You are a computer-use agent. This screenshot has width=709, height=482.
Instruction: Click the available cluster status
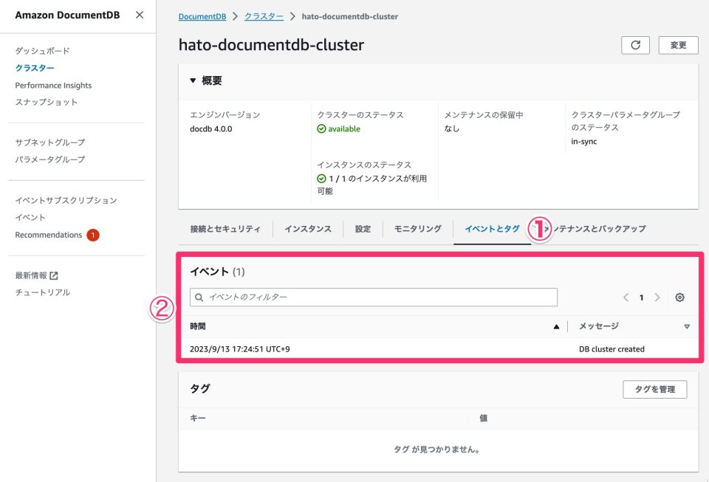coord(339,128)
